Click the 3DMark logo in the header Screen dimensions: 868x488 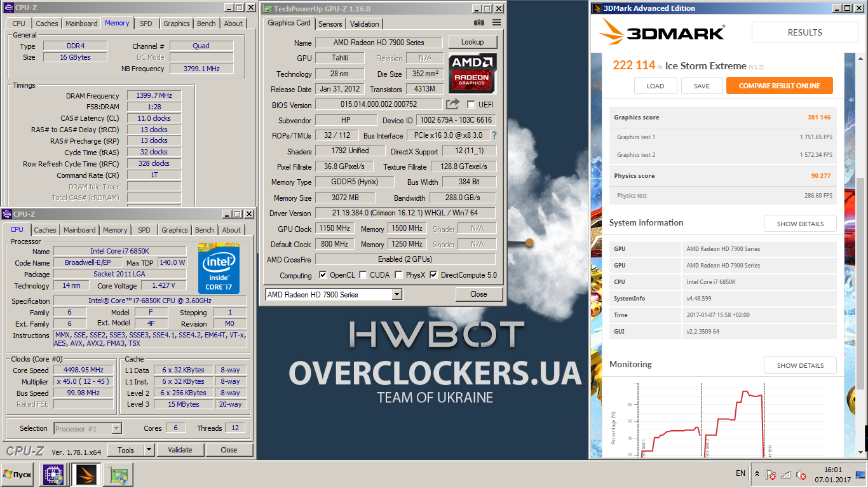click(662, 32)
